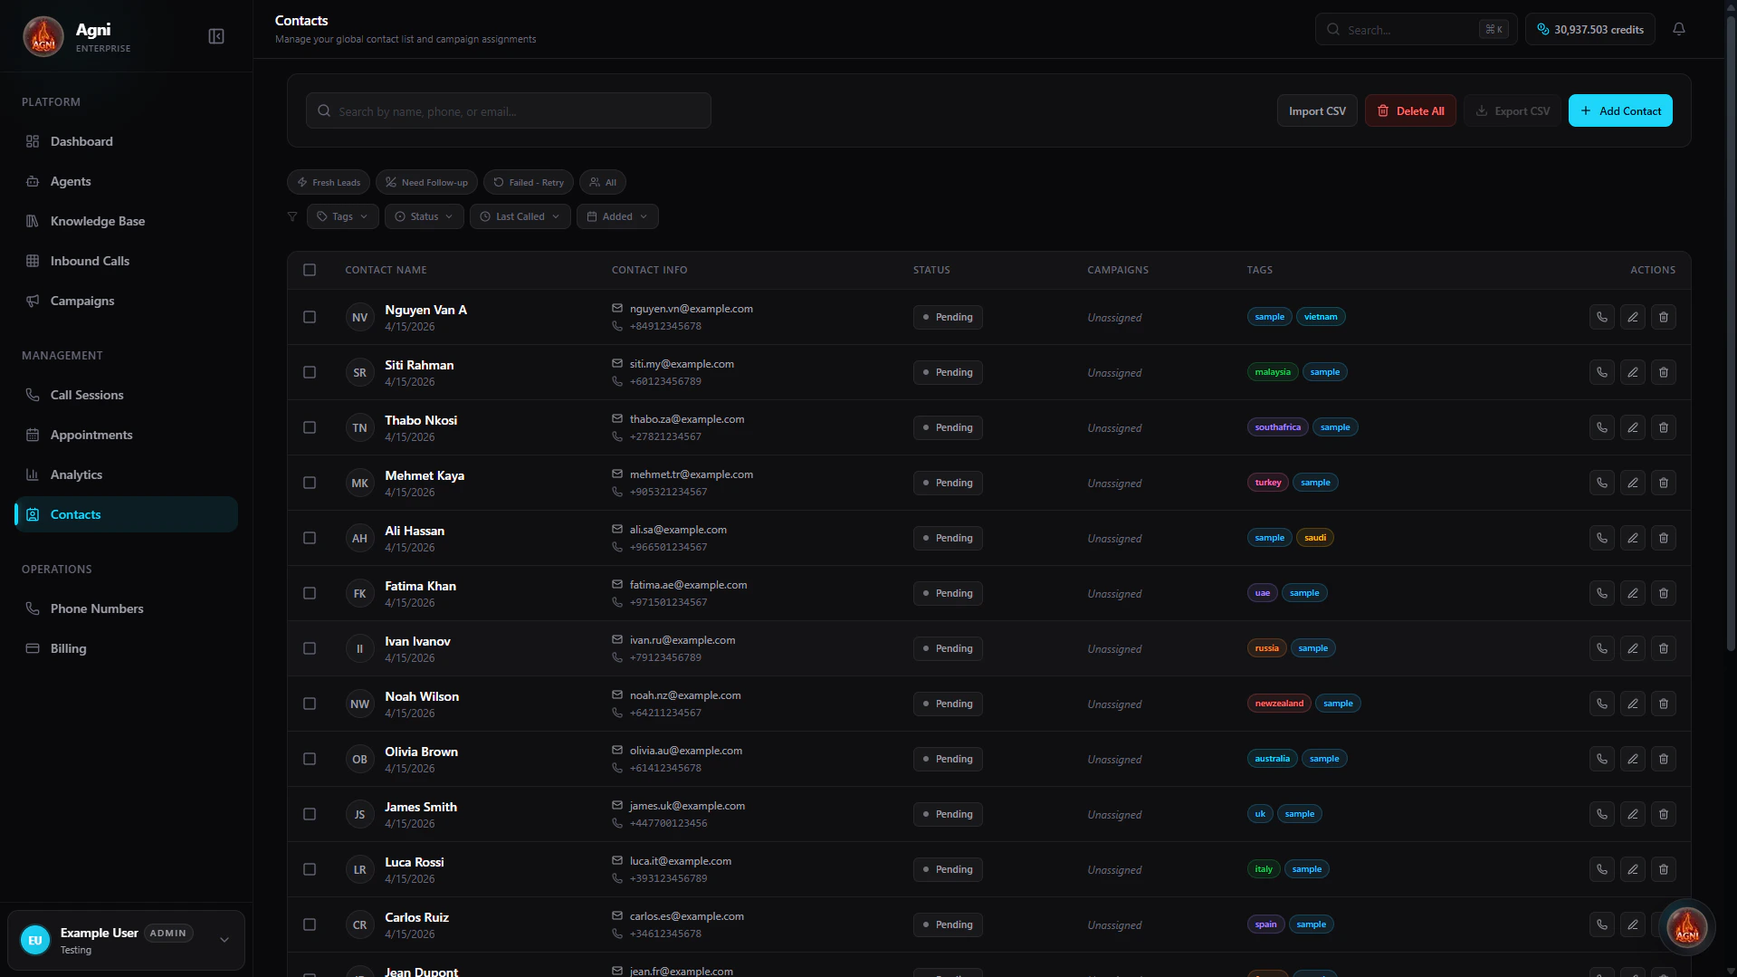
Task: Call James Smith via phone icon
Action: click(1602, 814)
